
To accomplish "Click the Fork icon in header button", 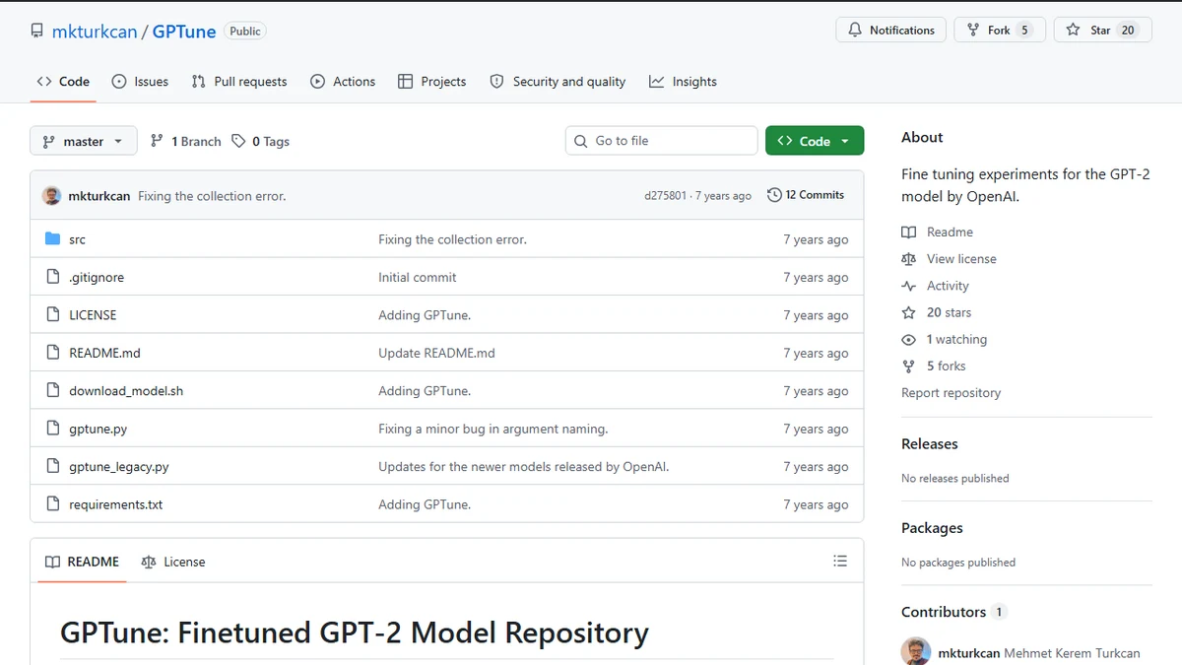I will pyautogui.click(x=973, y=31).
